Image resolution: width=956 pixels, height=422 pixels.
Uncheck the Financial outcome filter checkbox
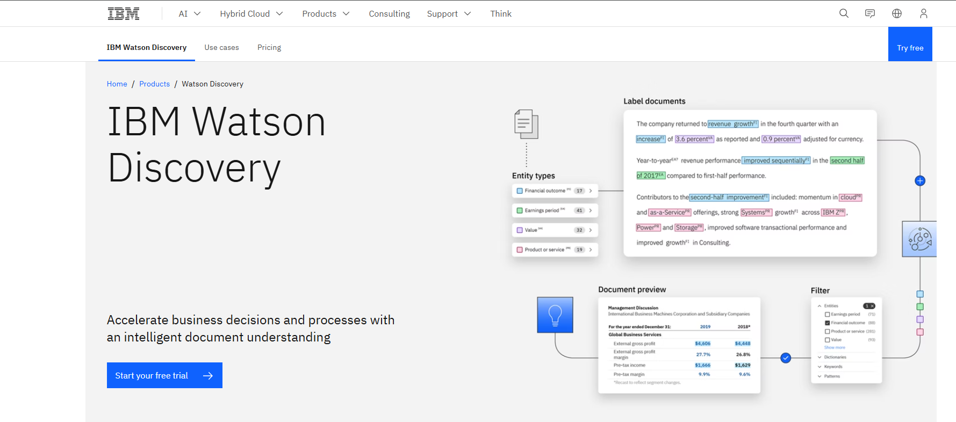tap(828, 323)
